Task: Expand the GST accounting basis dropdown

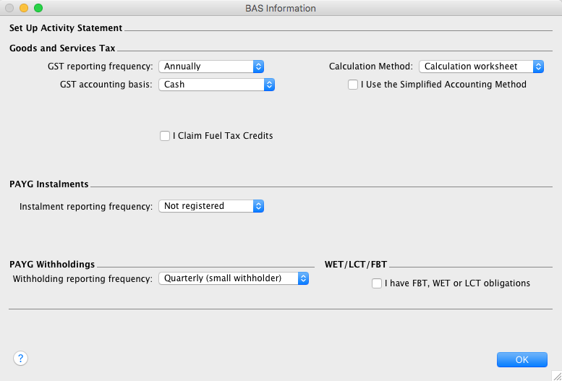Action: tap(216, 85)
